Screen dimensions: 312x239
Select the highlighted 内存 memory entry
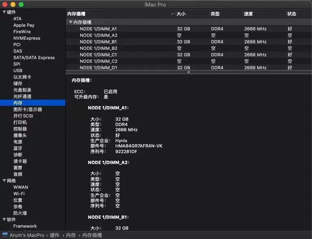(33, 103)
